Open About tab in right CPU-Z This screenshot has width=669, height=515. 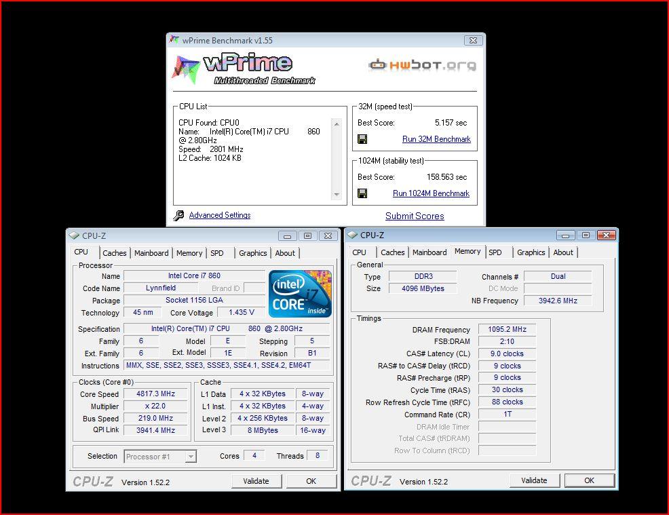tap(563, 252)
